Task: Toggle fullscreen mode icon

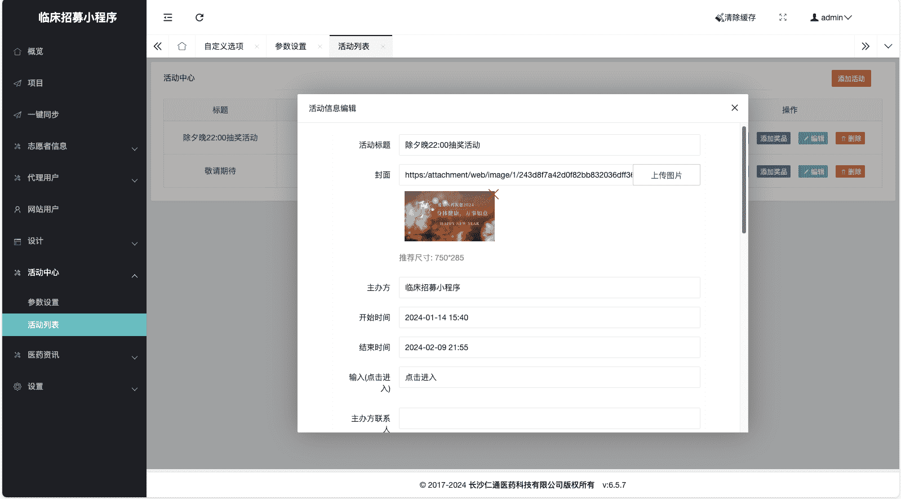Action: (x=783, y=17)
